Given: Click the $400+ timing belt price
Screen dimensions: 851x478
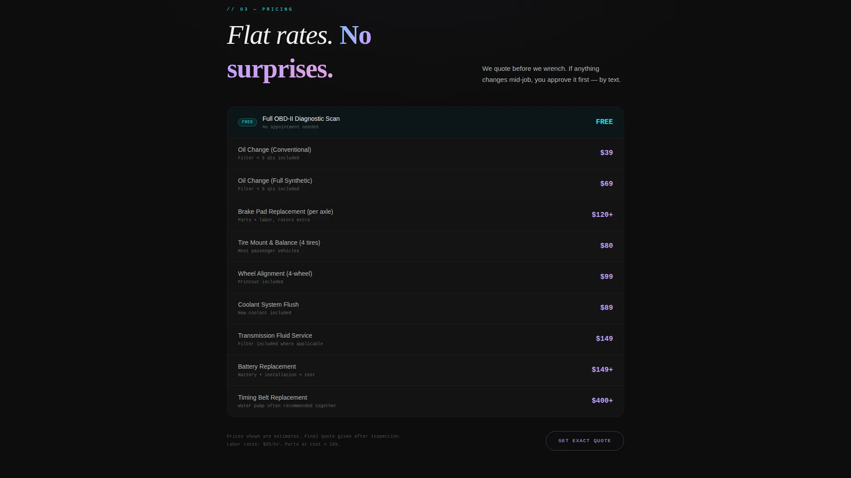Looking at the screenshot, I should tap(602, 401).
